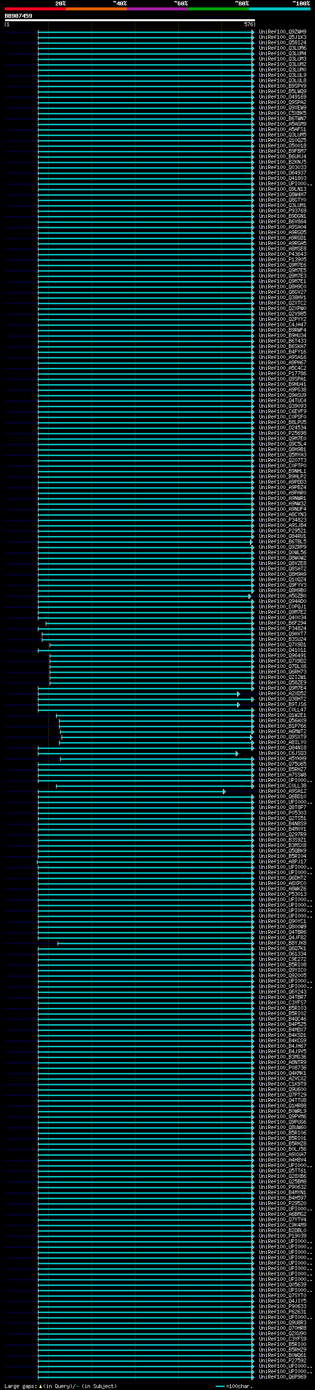315x1390 pixels.
Task: Select the UniRef100_Q40034 label
Action: click(283, 618)
